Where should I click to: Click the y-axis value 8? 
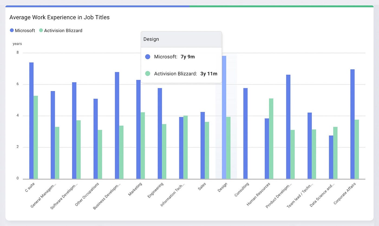(18, 52)
